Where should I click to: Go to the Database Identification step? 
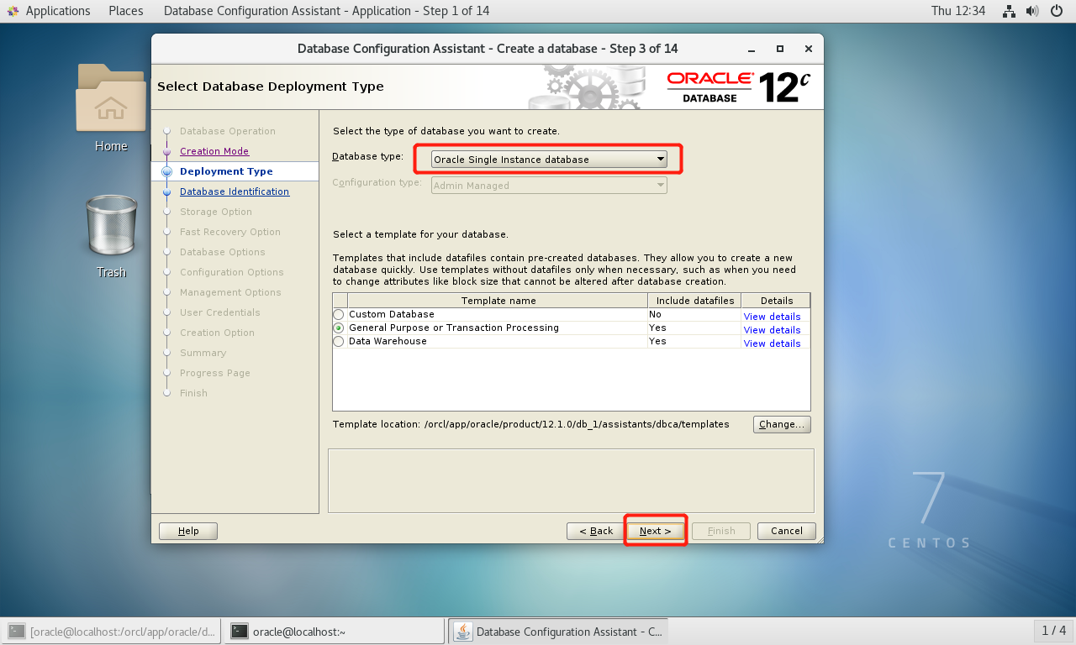pyautogui.click(x=235, y=191)
